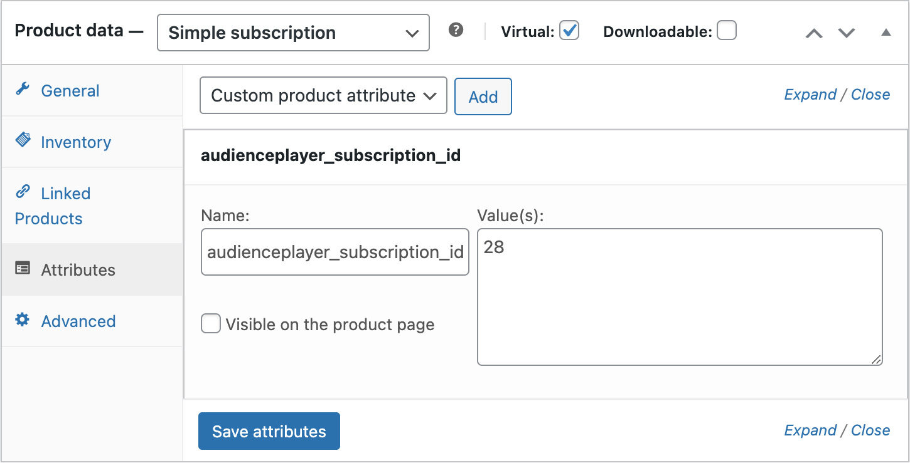Enable the Downloadable checkbox
Image resolution: width=910 pixels, height=463 pixels.
point(727,30)
